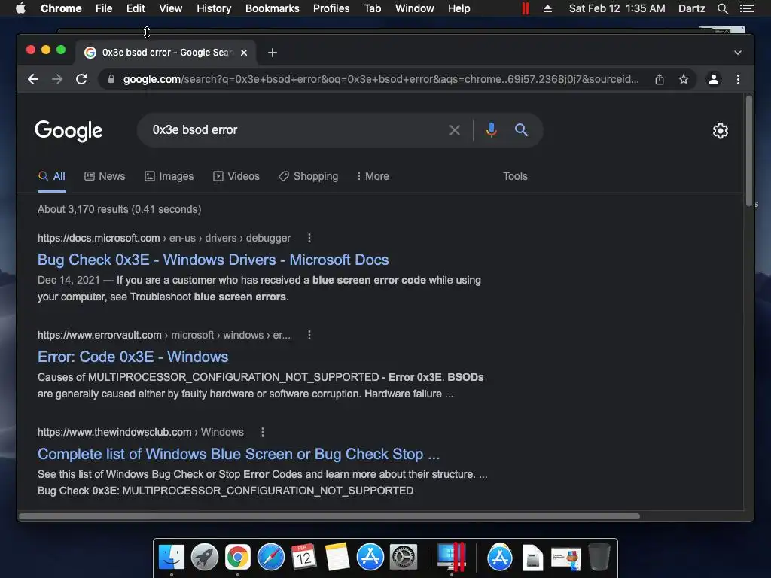Open the Profiles menu
This screenshot has height=578, width=771.
tap(331, 8)
